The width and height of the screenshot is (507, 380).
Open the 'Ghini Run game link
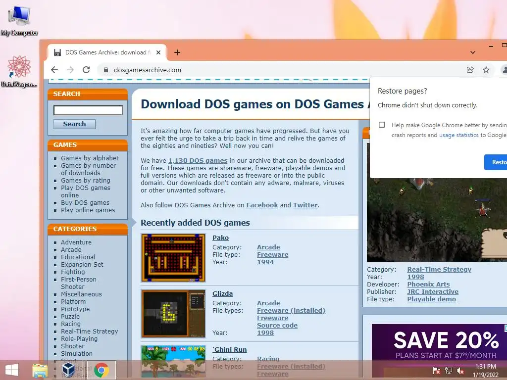(230, 350)
